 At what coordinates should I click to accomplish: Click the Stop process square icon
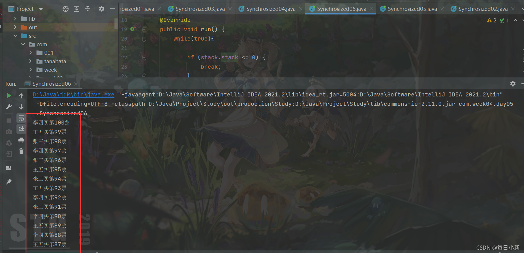point(9,121)
